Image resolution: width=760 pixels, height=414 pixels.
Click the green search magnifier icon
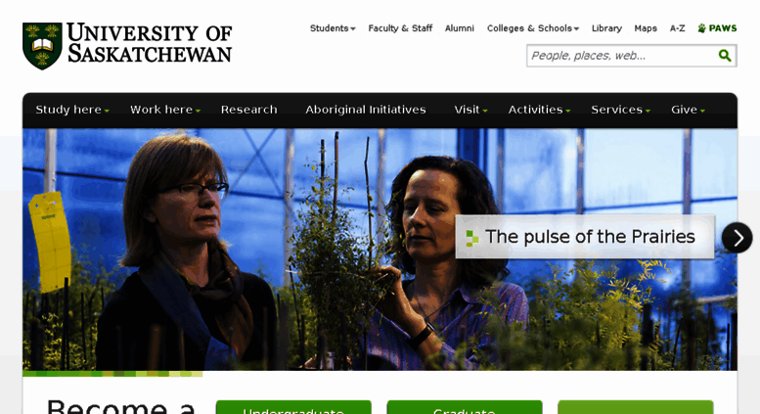coord(725,56)
